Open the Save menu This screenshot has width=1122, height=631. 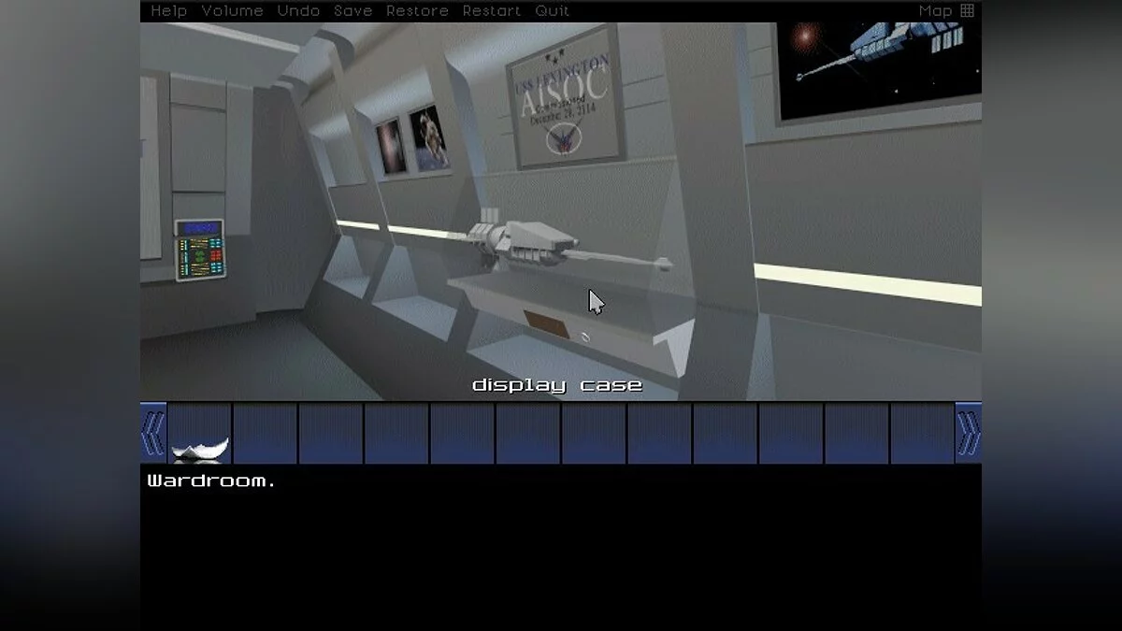[x=353, y=11]
